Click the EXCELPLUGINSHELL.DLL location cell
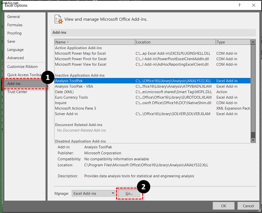Screen dimensions: 262x213 (x=173, y=53)
